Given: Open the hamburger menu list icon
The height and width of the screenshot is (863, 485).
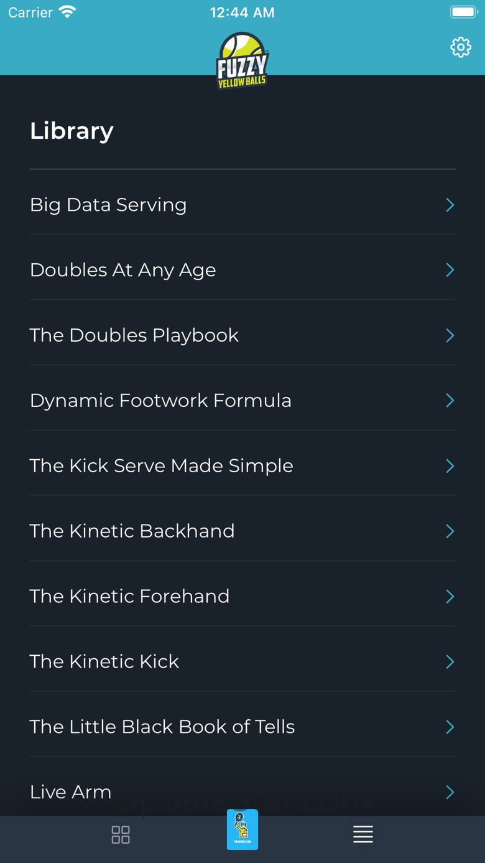Looking at the screenshot, I should point(363,834).
